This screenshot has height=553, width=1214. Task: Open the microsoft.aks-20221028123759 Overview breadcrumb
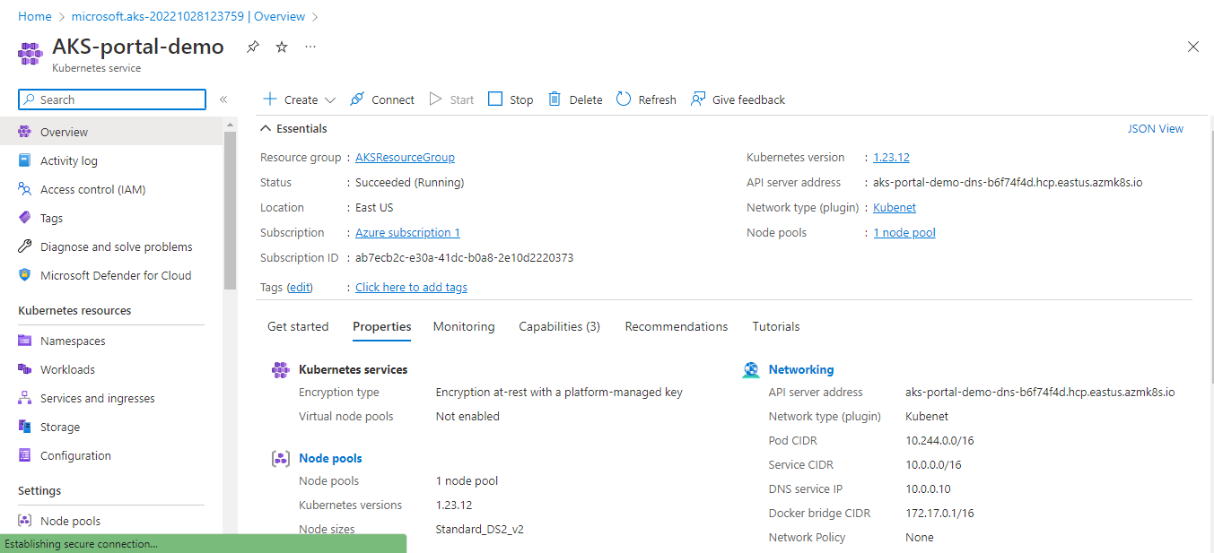click(x=188, y=16)
